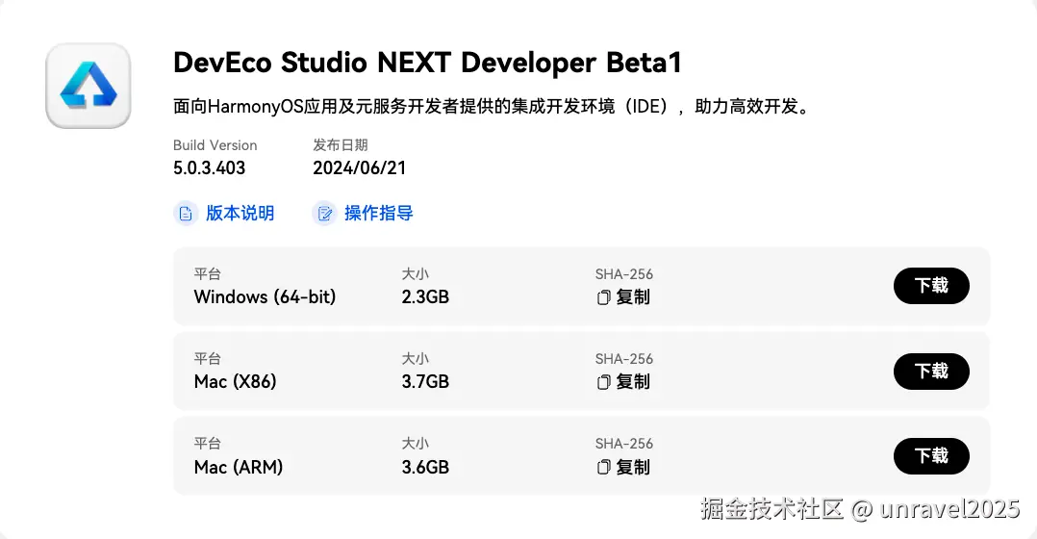
Task: Download the Mac (X86) package
Action: pos(930,371)
